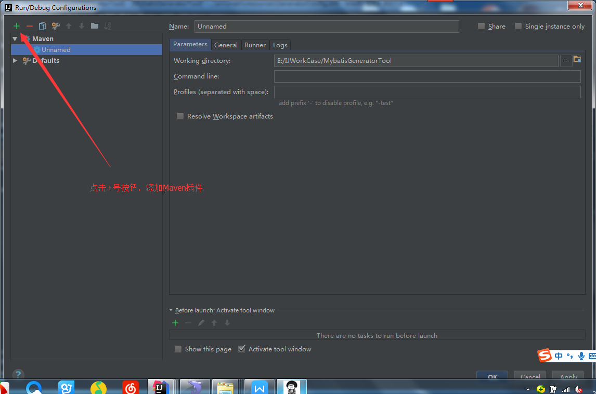Check Resolve Workspace artifacts
Image resolution: width=596 pixels, height=394 pixels.
tap(180, 116)
